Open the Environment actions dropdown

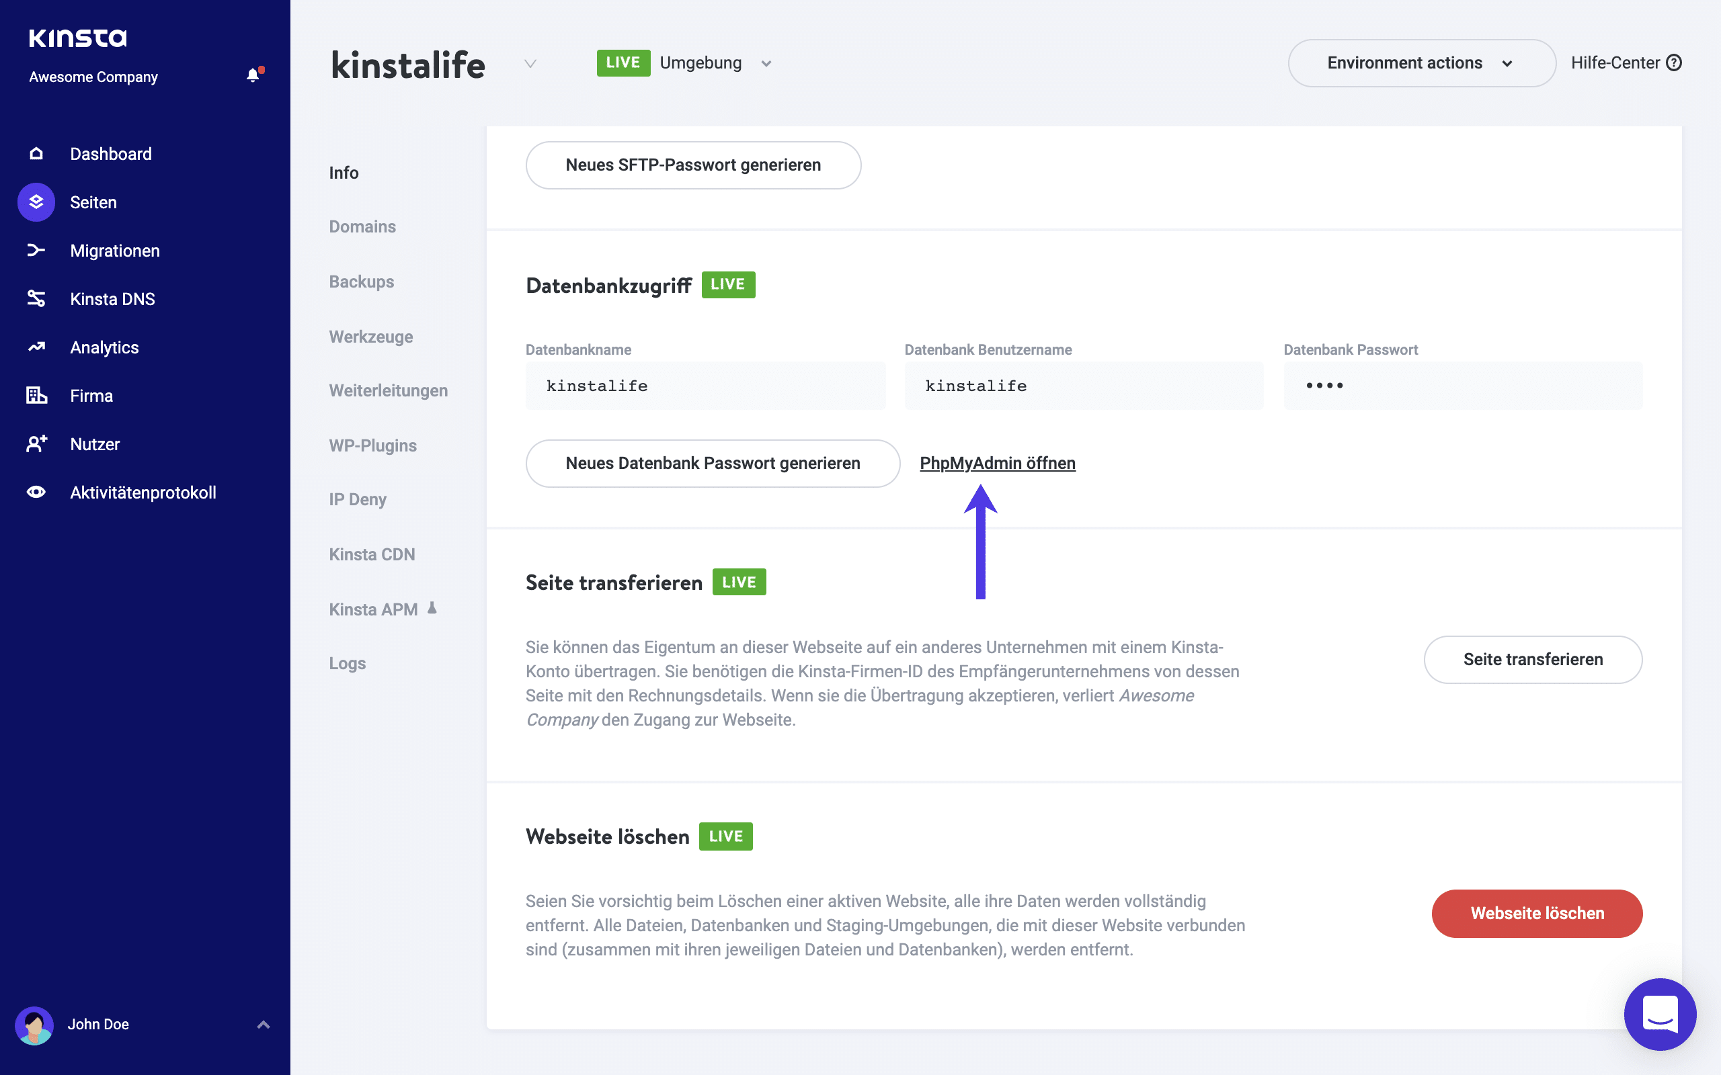[x=1422, y=63]
